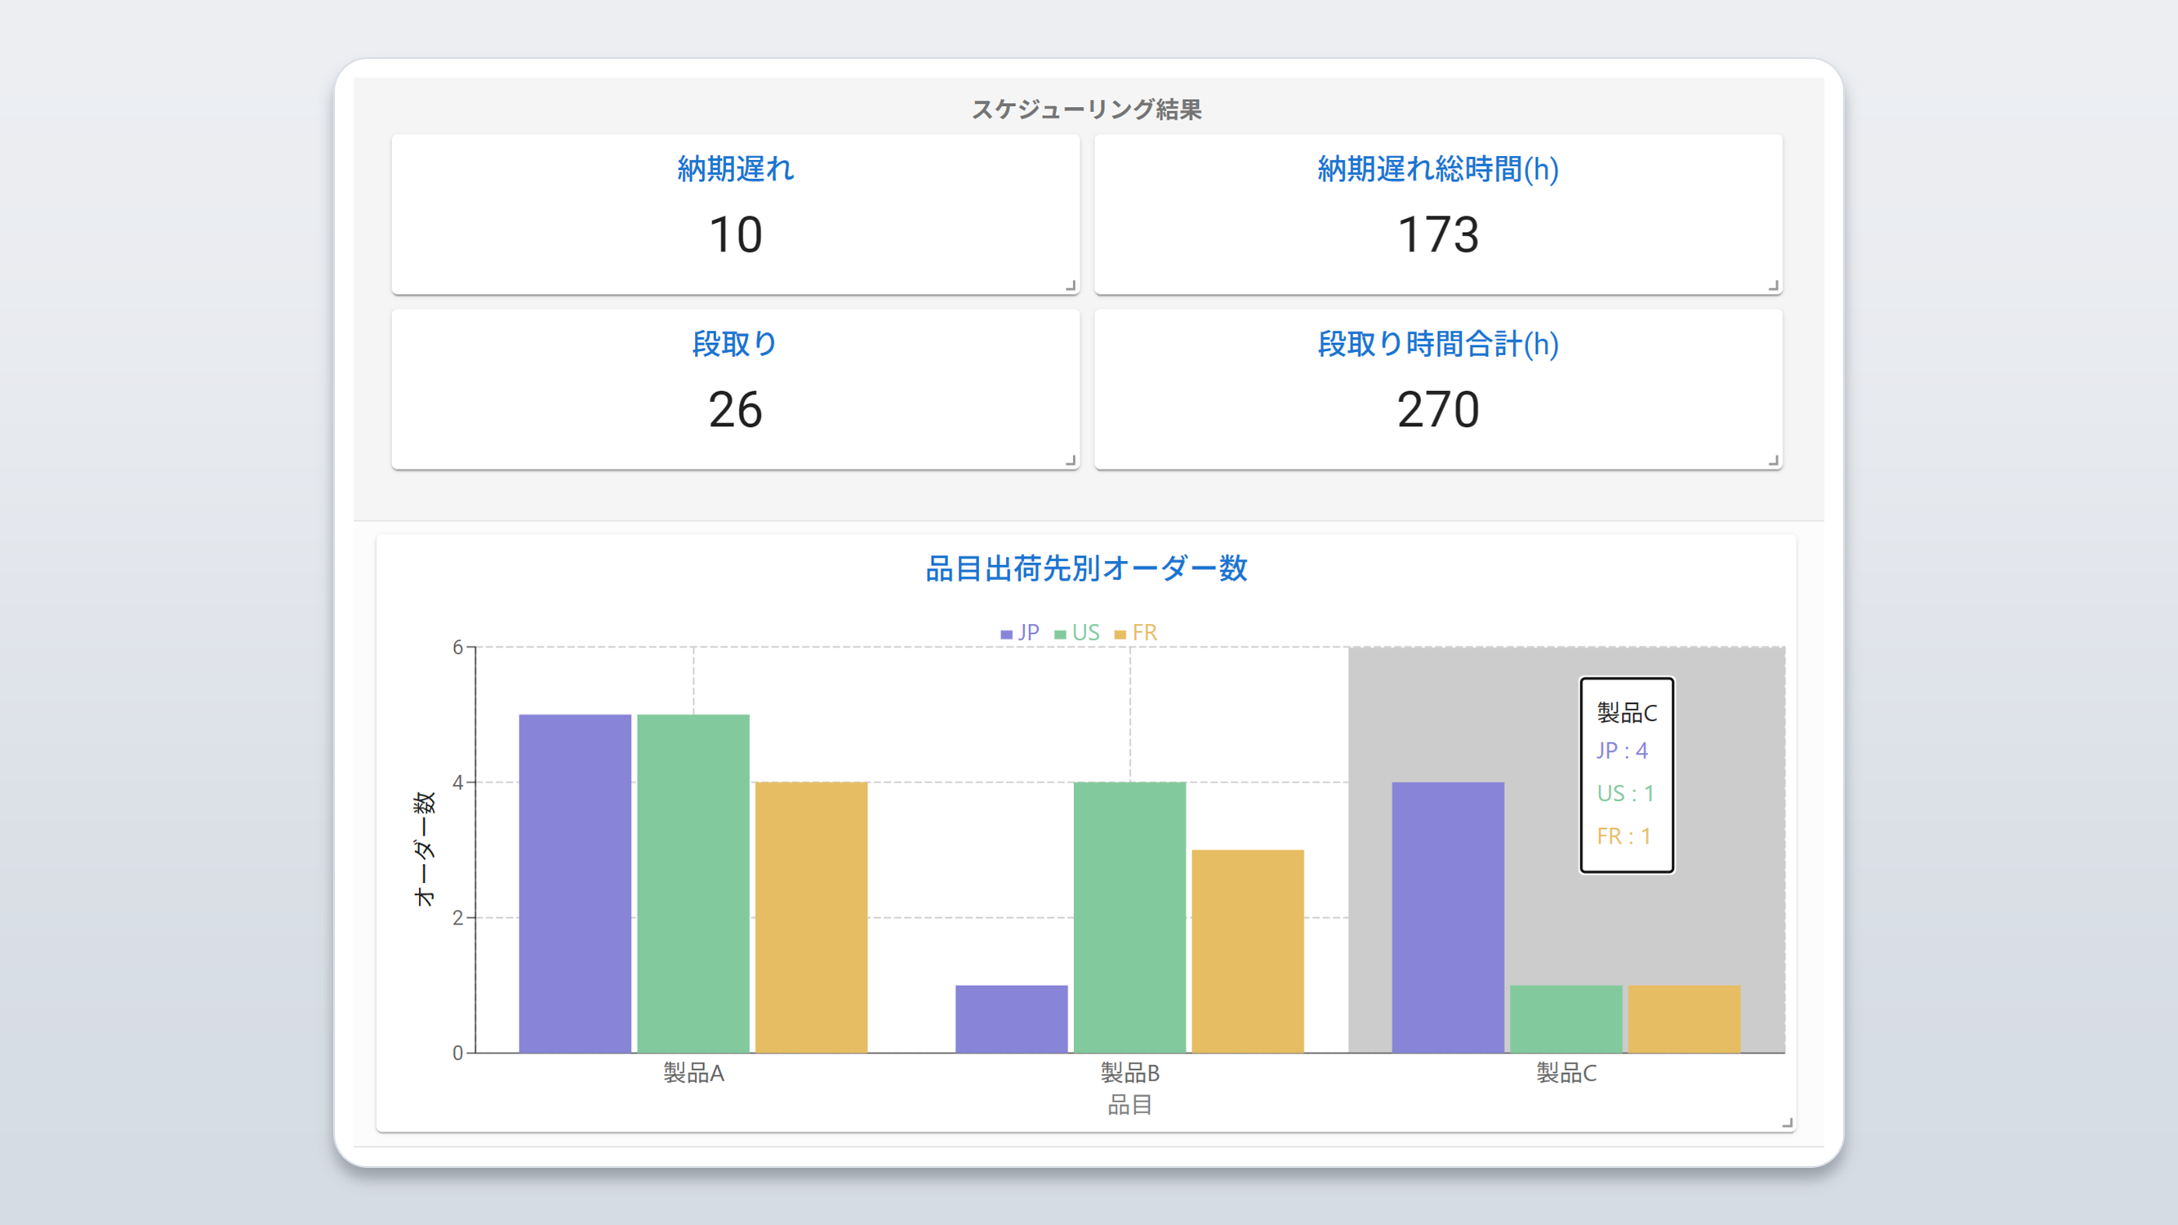This screenshot has width=2178, height=1225.
Task: Click the 段取り card title
Action: pos(735,344)
